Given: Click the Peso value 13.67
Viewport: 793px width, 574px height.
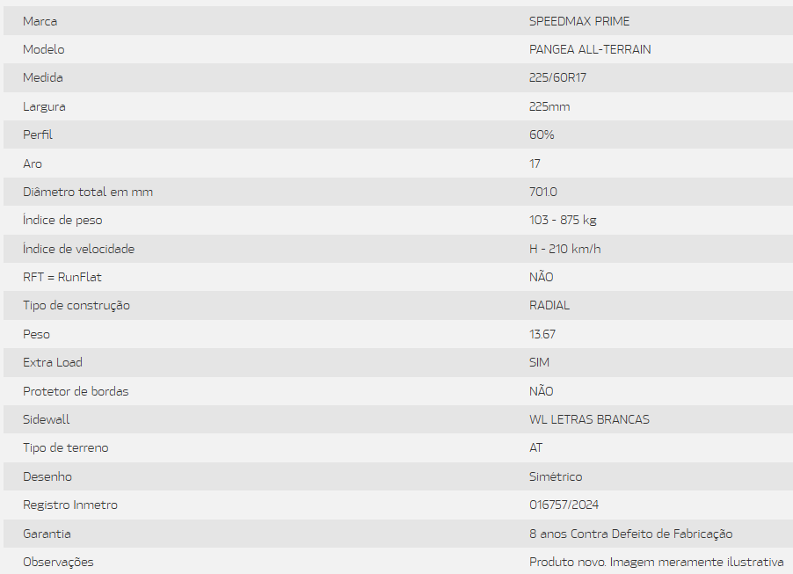Looking at the screenshot, I should [x=542, y=334].
